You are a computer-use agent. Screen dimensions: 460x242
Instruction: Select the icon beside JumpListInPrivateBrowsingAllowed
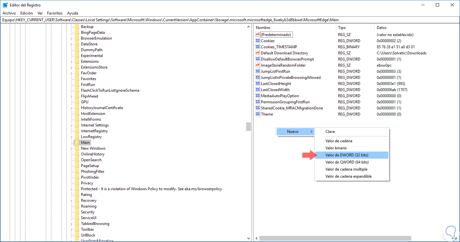click(257, 77)
